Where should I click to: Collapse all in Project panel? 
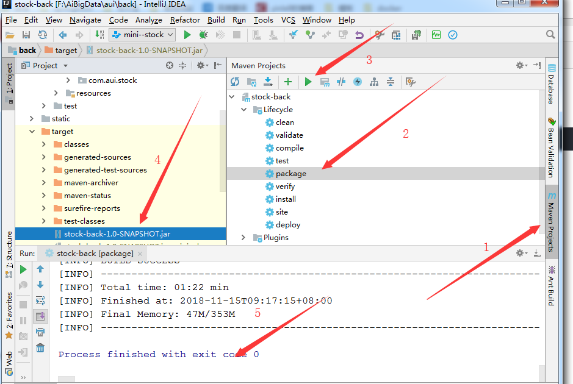(182, 66)
